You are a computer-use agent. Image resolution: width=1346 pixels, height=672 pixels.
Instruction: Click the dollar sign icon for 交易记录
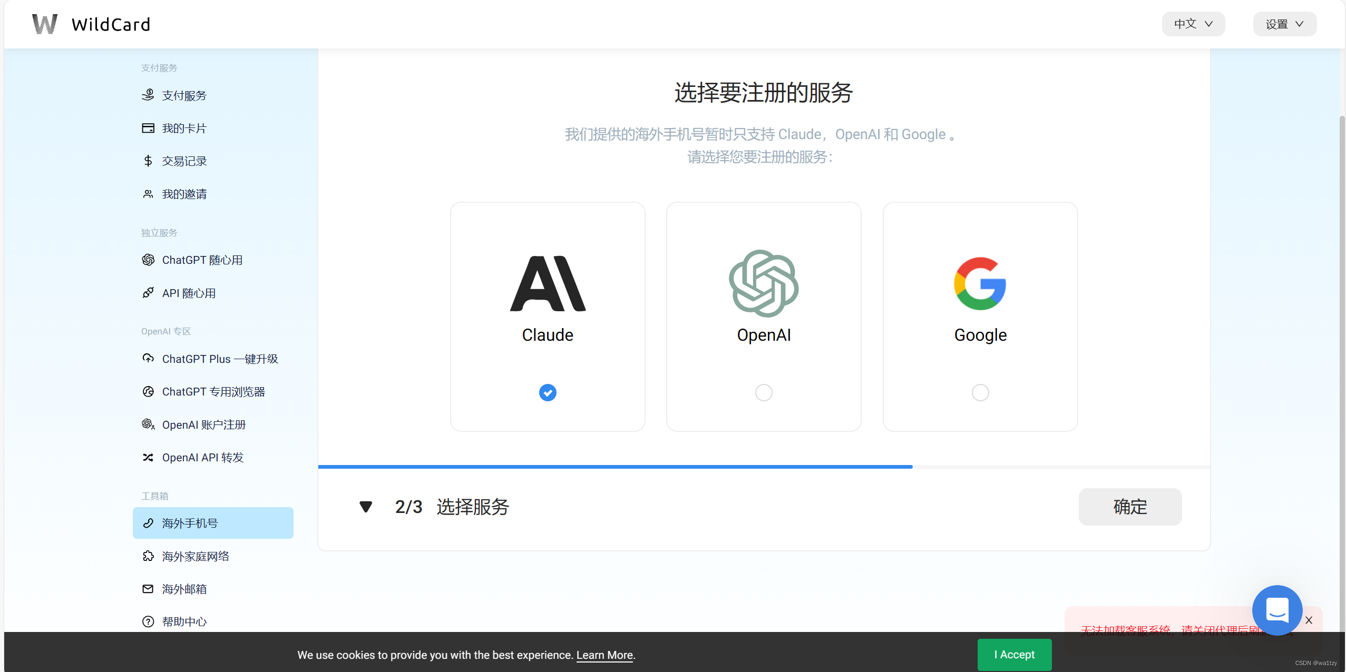[x=148, y=161]
